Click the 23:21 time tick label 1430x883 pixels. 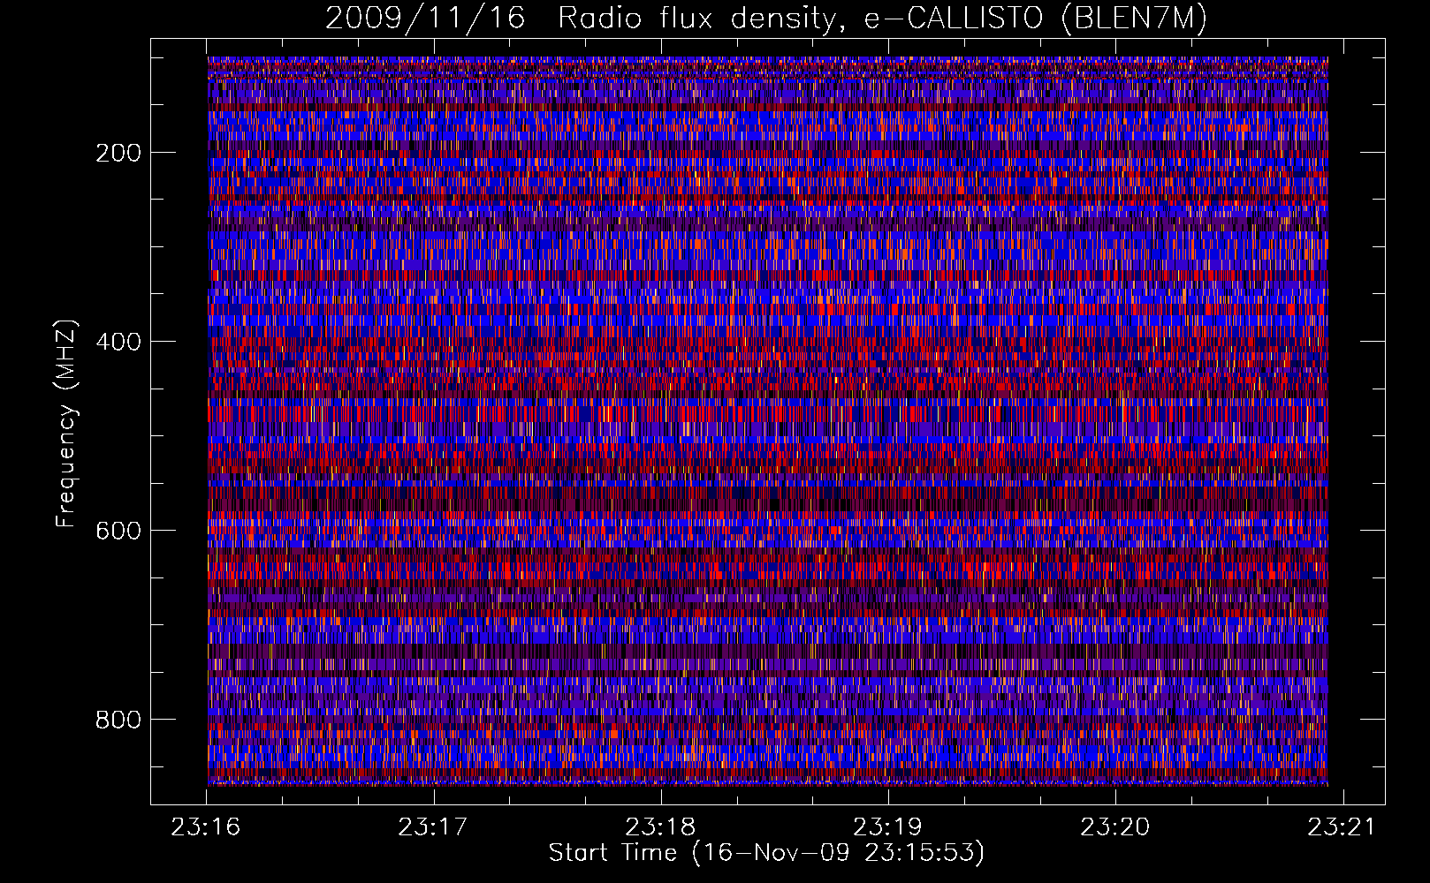click(1342, 827)
